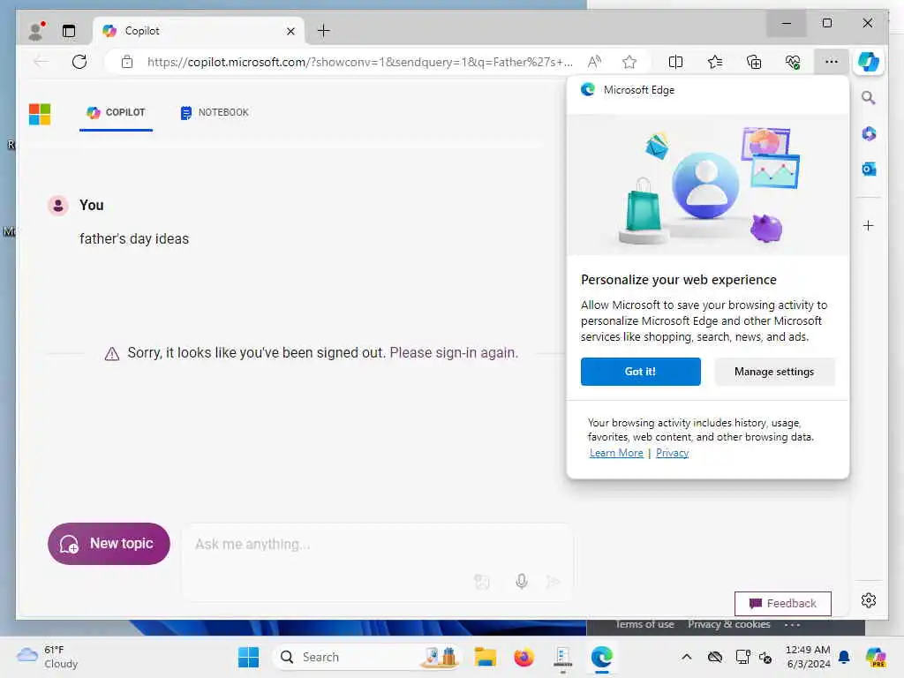The image size is (904, 678).
Task: Open the weather widget 61°F Cloudy
Action: tap(48, 657)
